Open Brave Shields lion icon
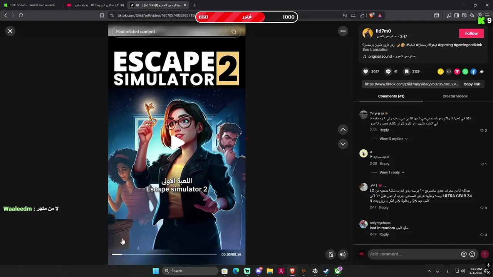493x277 pixels. pyautogui.click(x=371, y=15)
